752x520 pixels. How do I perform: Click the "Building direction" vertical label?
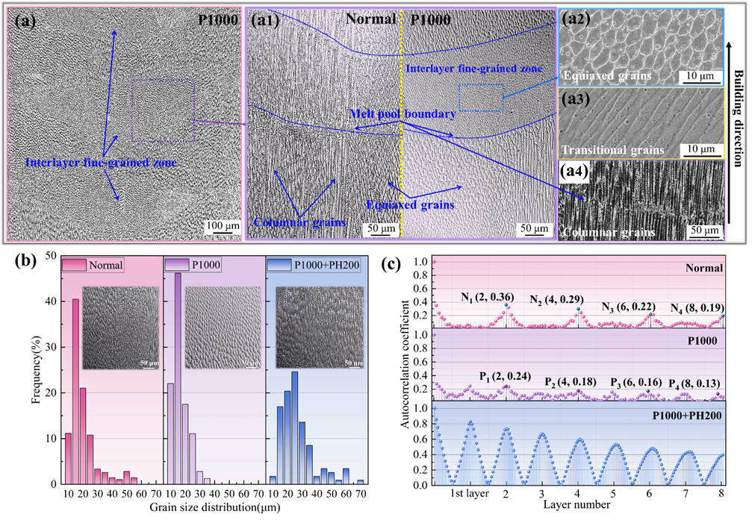[739, 119]
